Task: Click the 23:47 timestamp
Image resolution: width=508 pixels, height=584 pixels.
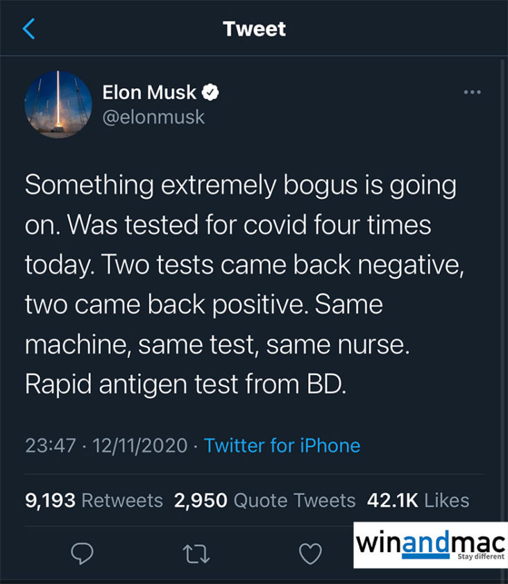Action: point(50,445)
